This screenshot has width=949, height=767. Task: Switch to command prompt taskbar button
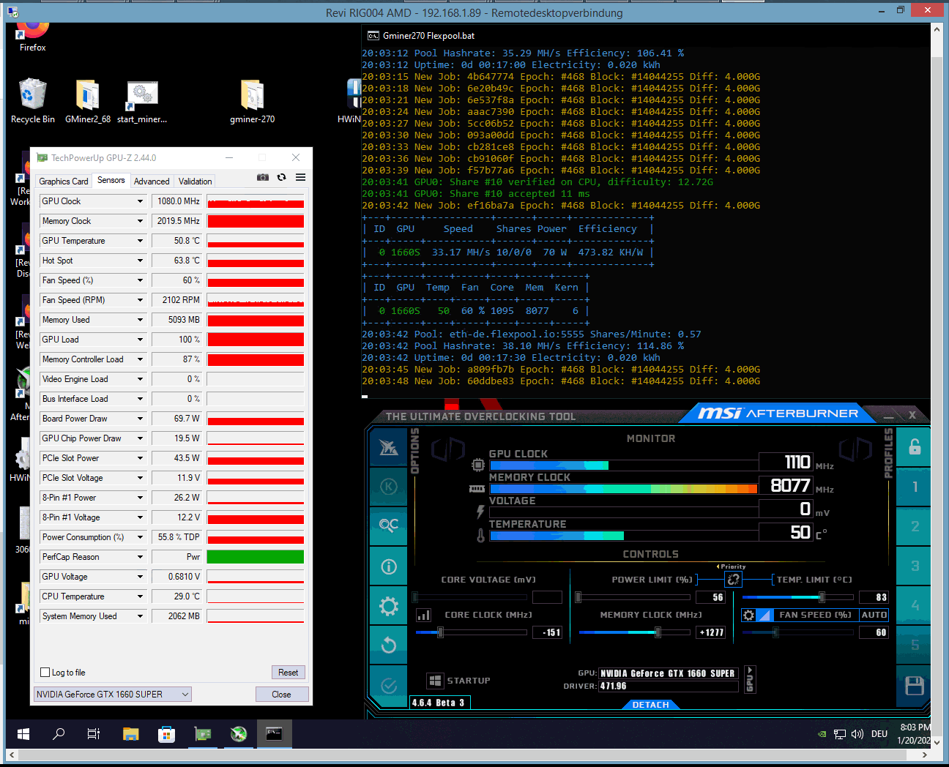[x=275, y=733]
